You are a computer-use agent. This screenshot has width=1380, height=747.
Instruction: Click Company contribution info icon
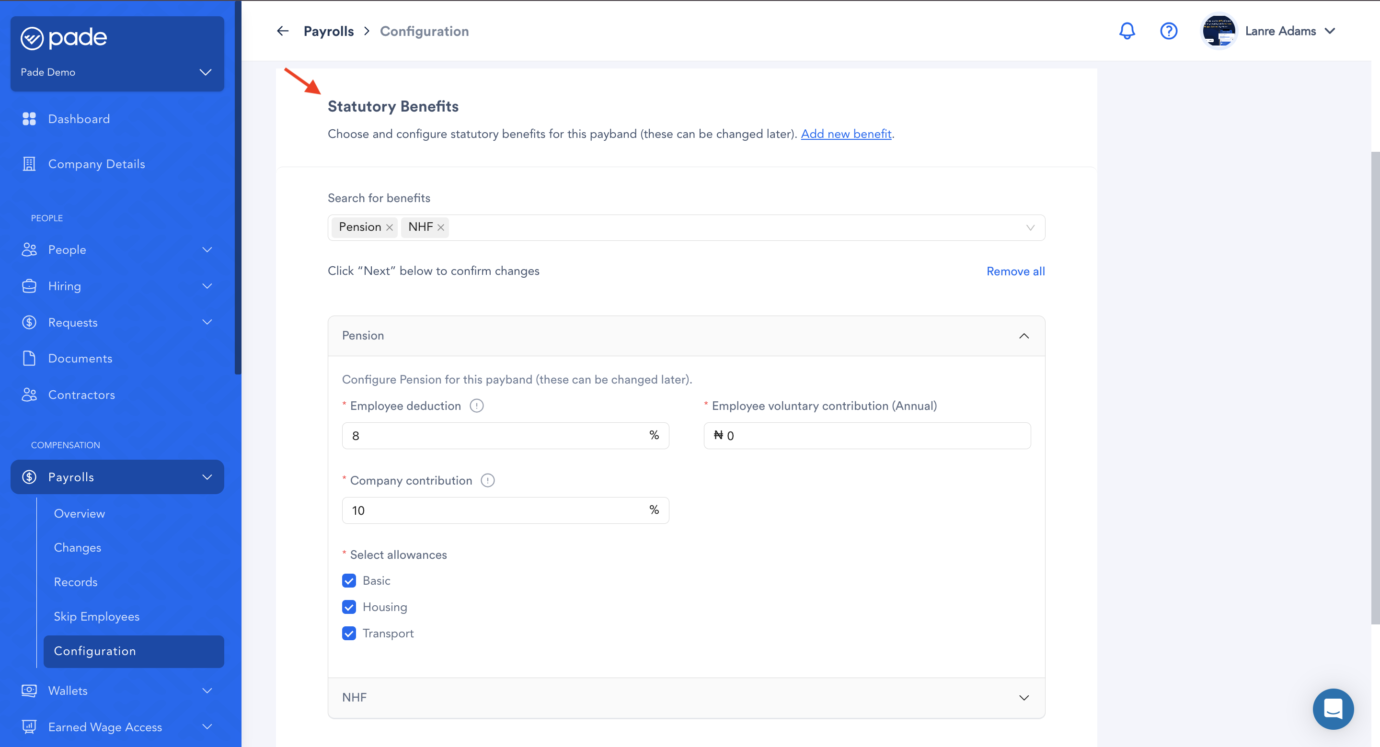[x=487, y=480]
